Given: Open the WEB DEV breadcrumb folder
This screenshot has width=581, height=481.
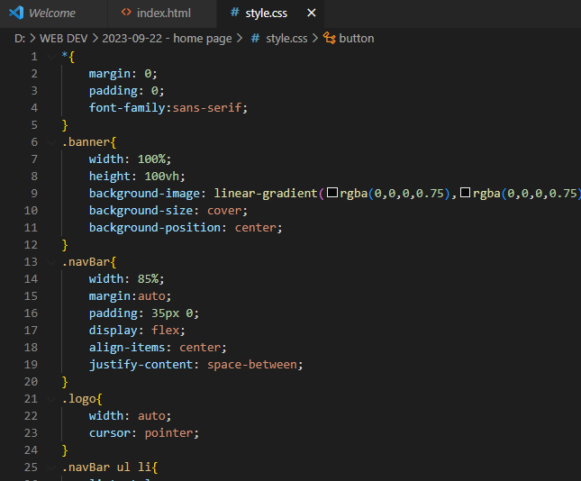Looking at the screenshot, I should tap(63, 39).
